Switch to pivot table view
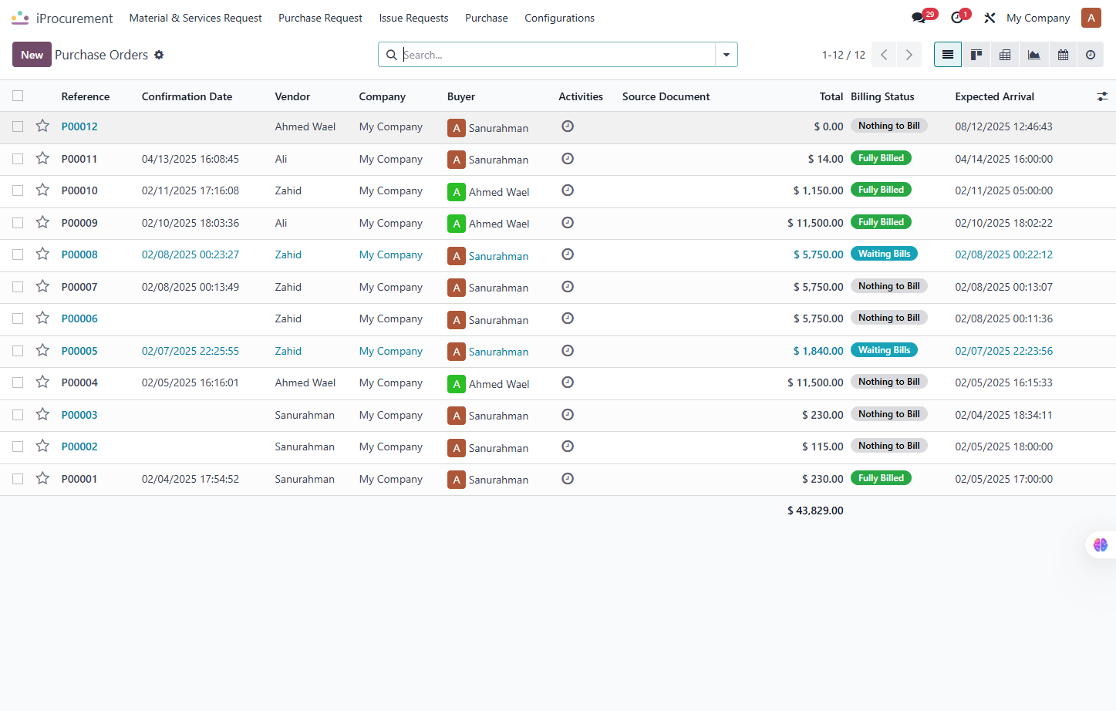This screenshot has width=1116, height=711. [x=1005, y=55]
